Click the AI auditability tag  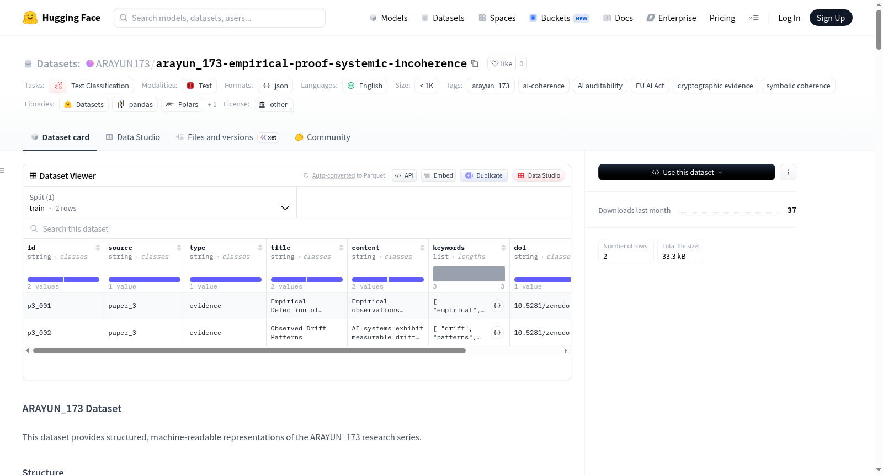point(600,86)
